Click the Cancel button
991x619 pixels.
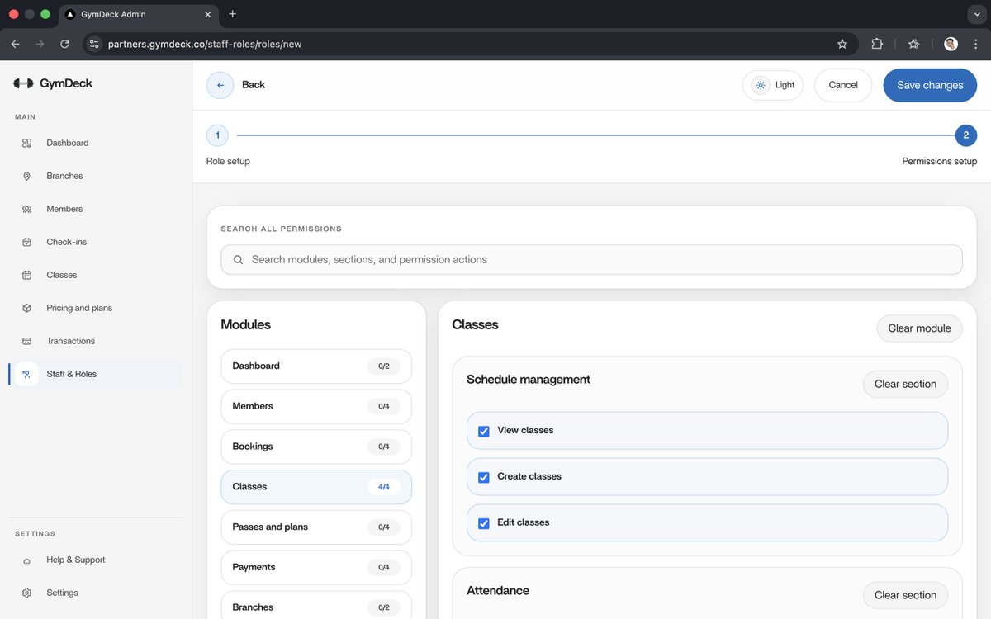point(843,85)
